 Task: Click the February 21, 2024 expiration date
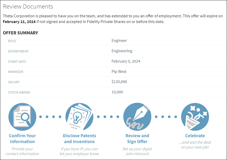pyautogui.click(x=19, y=22)
